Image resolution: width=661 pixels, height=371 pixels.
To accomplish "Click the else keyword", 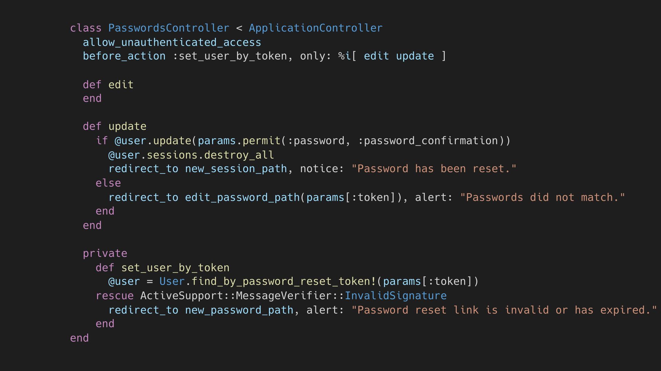I will pyautogui.click(x=108, y=183).
